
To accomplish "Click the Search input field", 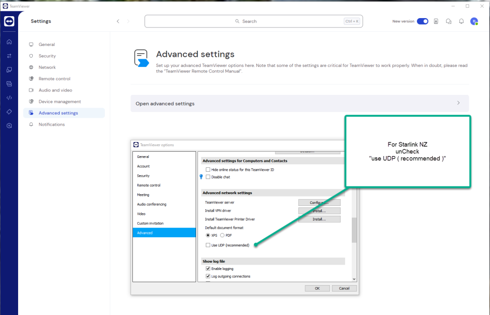I will point(253,21).
